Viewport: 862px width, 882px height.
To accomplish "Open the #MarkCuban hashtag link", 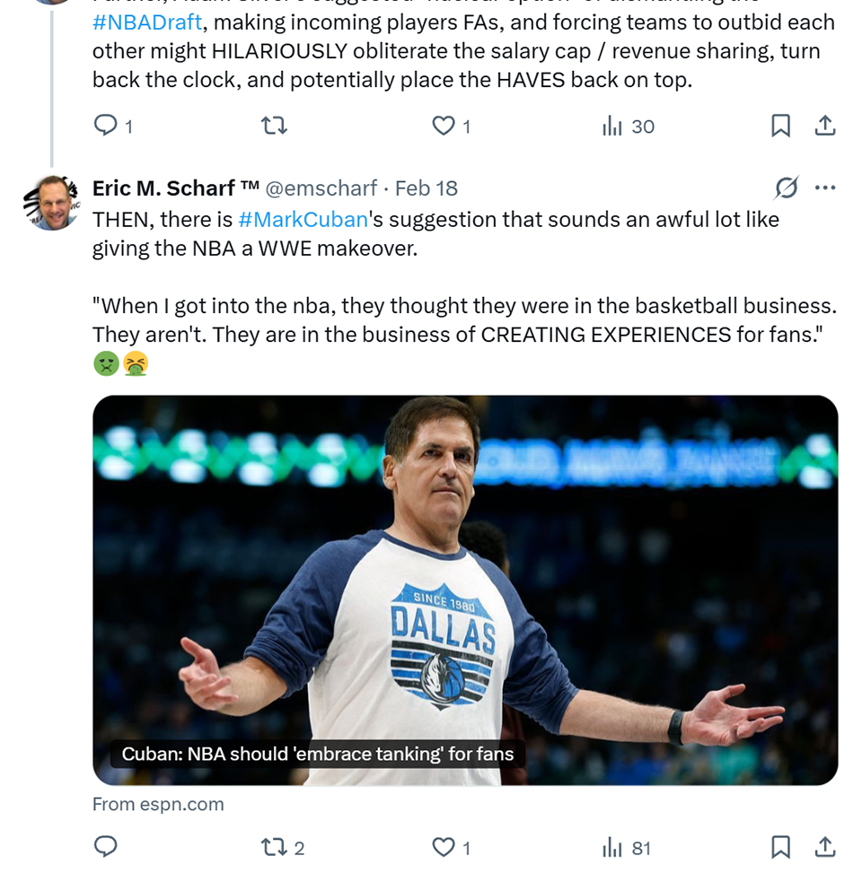I will (x=303, y=220).
